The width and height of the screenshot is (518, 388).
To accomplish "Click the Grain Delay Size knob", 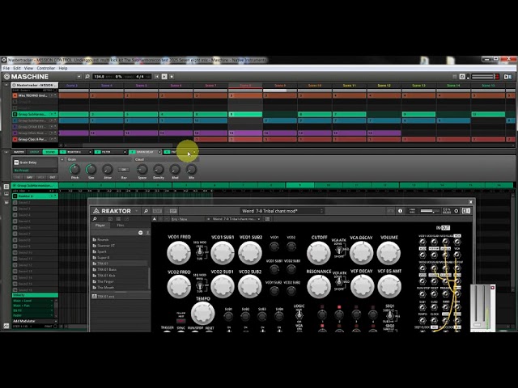I will pyautogui.click(x=91, y=170).
